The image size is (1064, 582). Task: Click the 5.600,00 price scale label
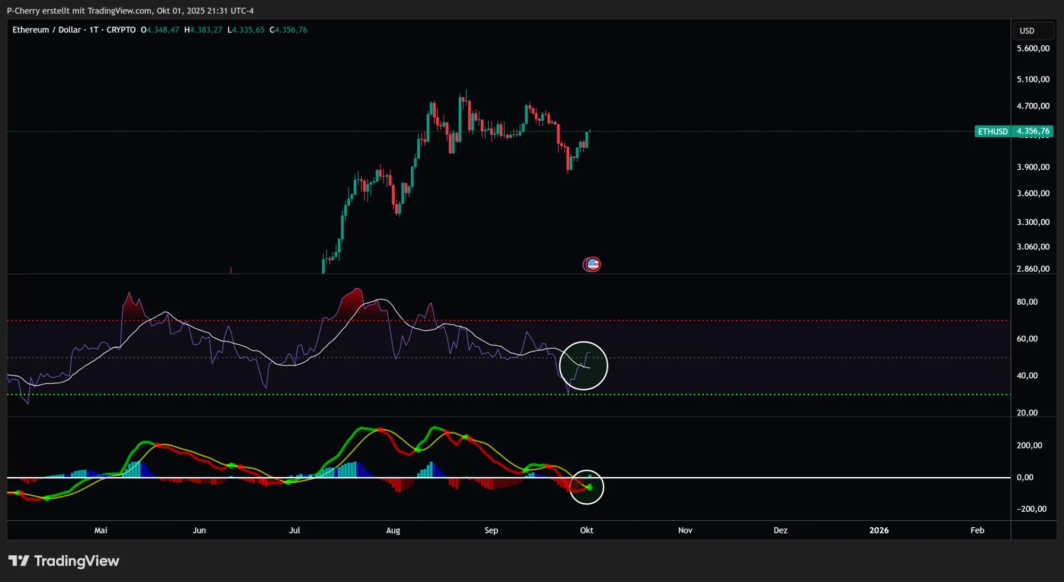pos(1033,48)
